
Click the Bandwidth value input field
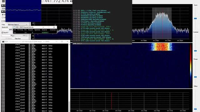pyautogui.click(x=7, y=30)
